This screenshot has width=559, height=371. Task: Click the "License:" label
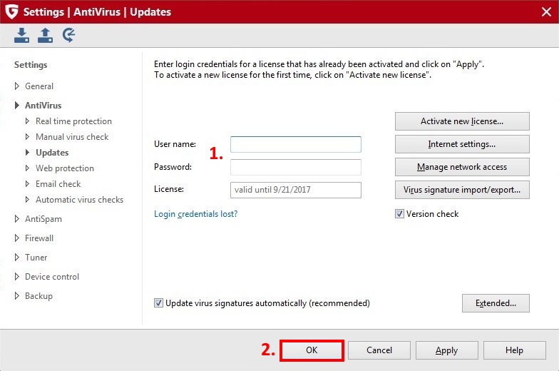pyautogui.click(x=169, y=188)
